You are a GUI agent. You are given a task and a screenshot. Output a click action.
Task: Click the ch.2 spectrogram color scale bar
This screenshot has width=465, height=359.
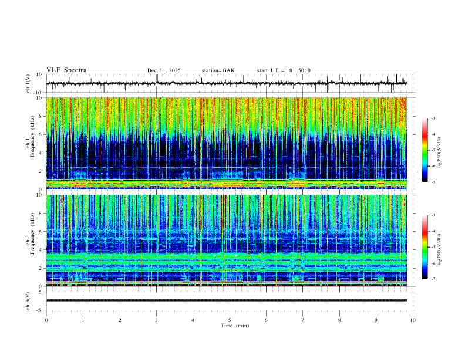[425, 247]
